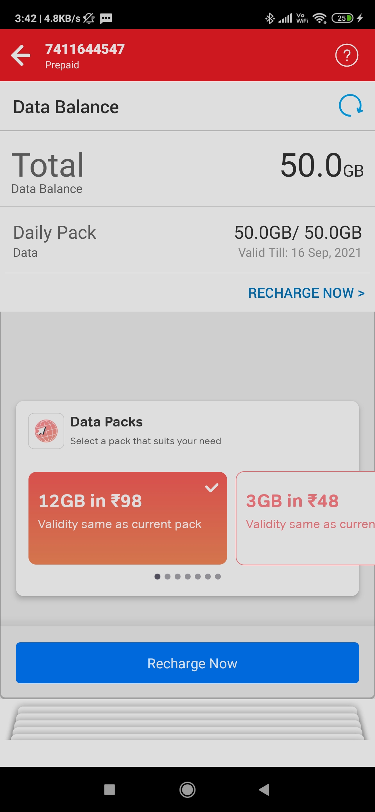The width and height of the screenshot is (375, 812).
Task: Select the 3GB in ₹48 pack
Action: tap(305, 518)
